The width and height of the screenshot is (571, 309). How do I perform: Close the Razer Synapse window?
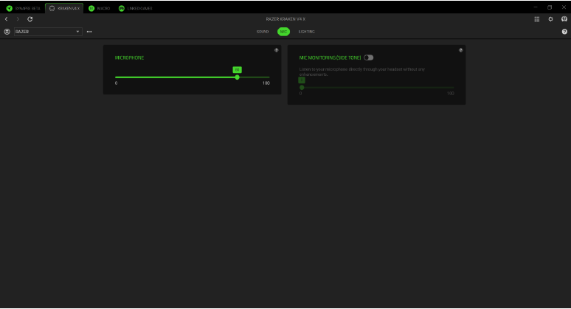(x=564, y=7)
